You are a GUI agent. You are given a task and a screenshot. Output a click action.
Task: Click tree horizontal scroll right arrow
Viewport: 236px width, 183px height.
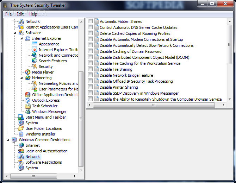pos(75,176)
